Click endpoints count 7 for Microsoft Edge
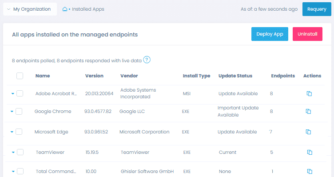 pos(270,132)
